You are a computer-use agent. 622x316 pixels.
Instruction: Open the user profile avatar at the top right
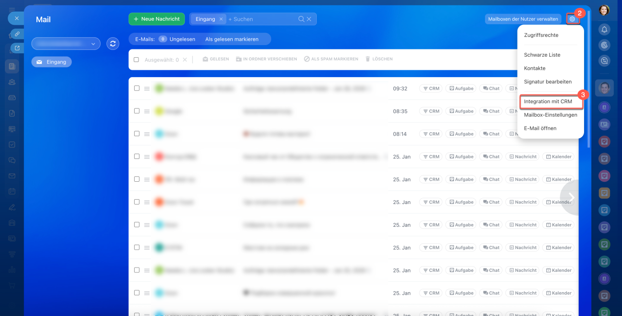(604, 10)
